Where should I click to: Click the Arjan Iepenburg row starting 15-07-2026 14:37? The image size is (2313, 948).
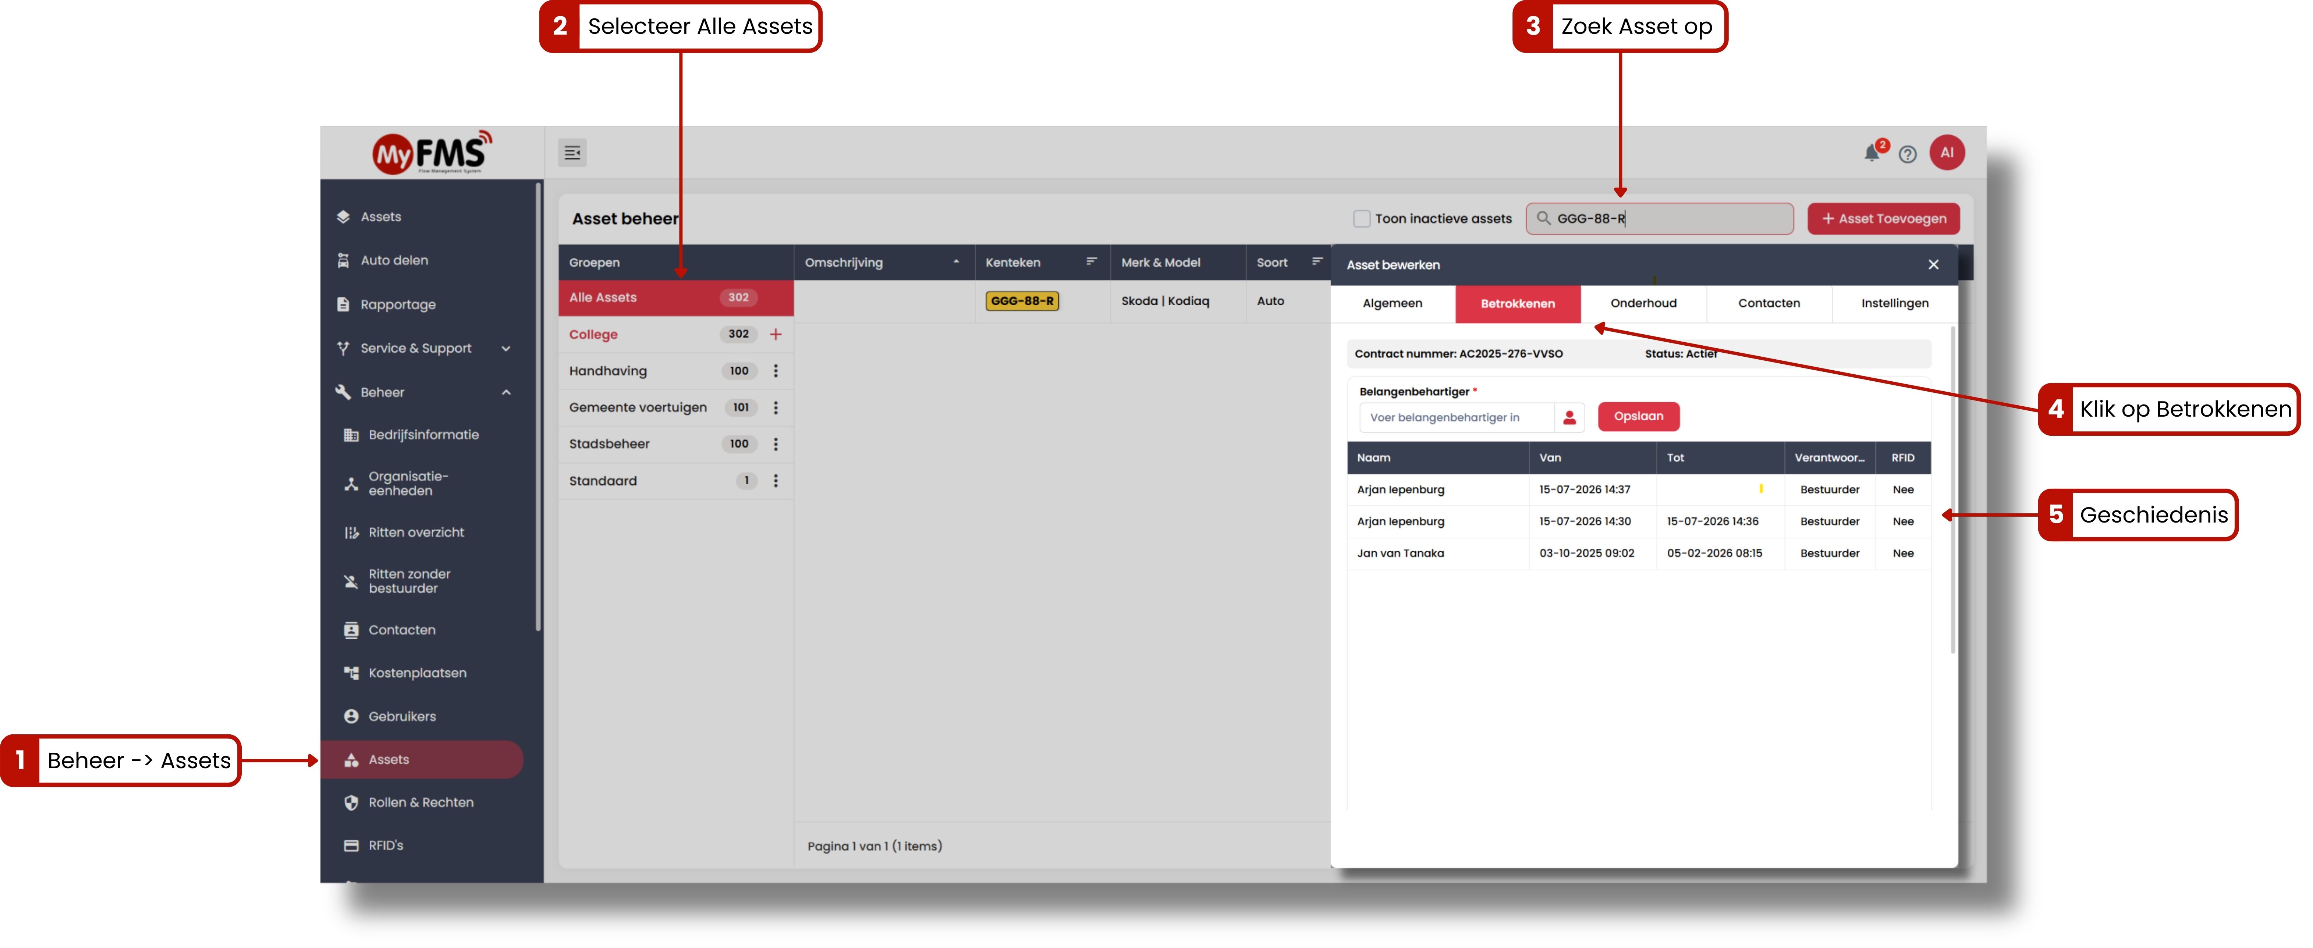coord(1639,489)
